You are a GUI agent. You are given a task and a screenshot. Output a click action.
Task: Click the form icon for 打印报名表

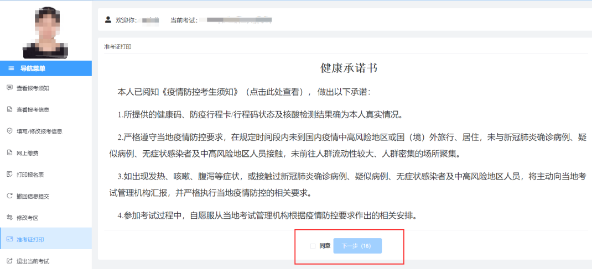click(9, 175)
